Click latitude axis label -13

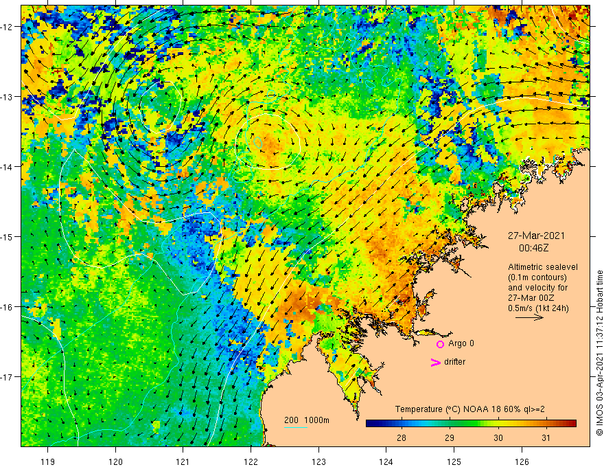tap(7, 97)
